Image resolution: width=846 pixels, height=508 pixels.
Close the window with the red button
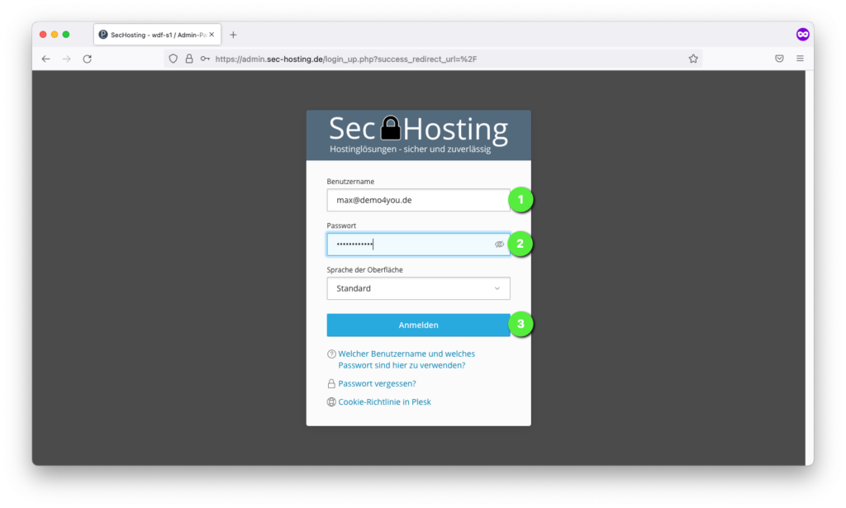point(43,35)
